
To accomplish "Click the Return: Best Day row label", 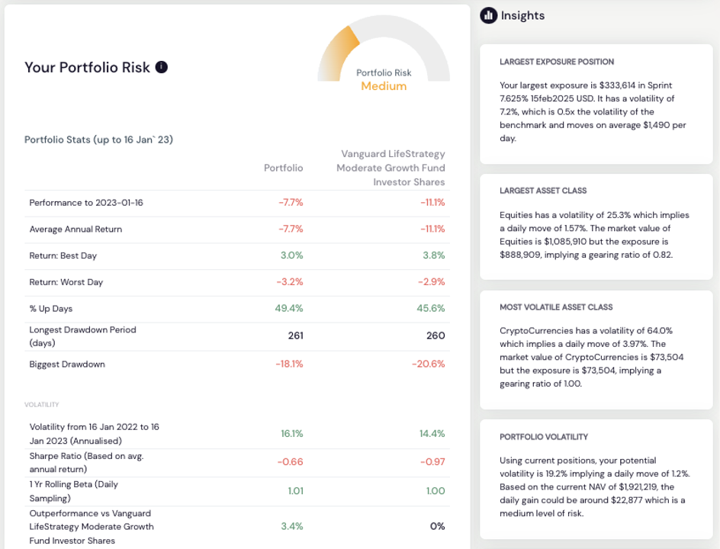I will point(63,255).
